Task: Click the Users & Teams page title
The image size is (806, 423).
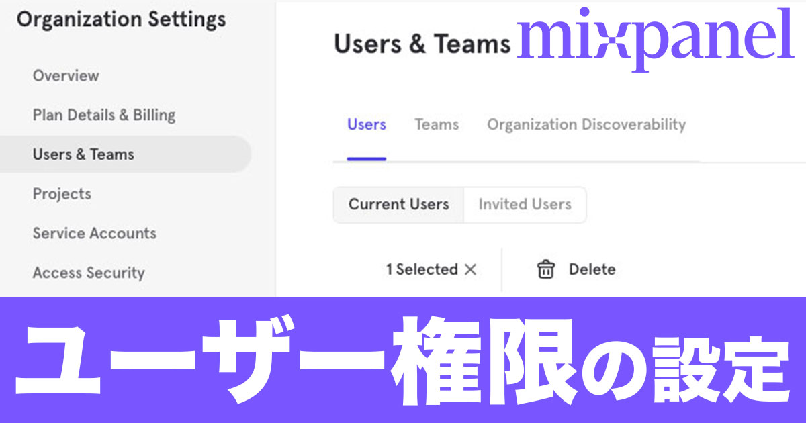Action: pyautogui.click(x=423, y=44)
